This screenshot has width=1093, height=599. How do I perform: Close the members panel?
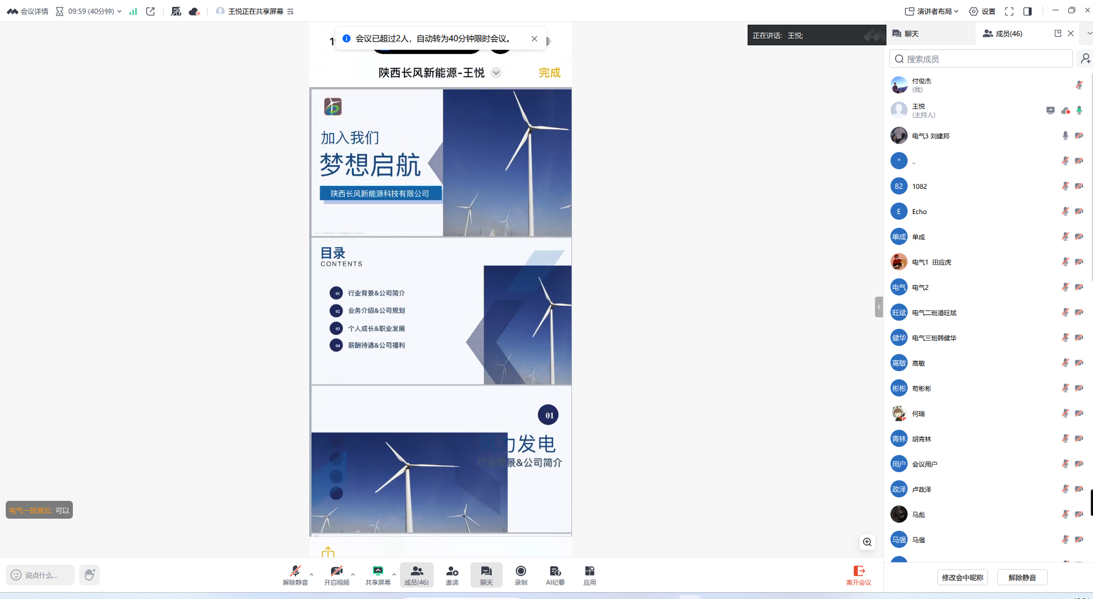click(x=1071, y=33)
